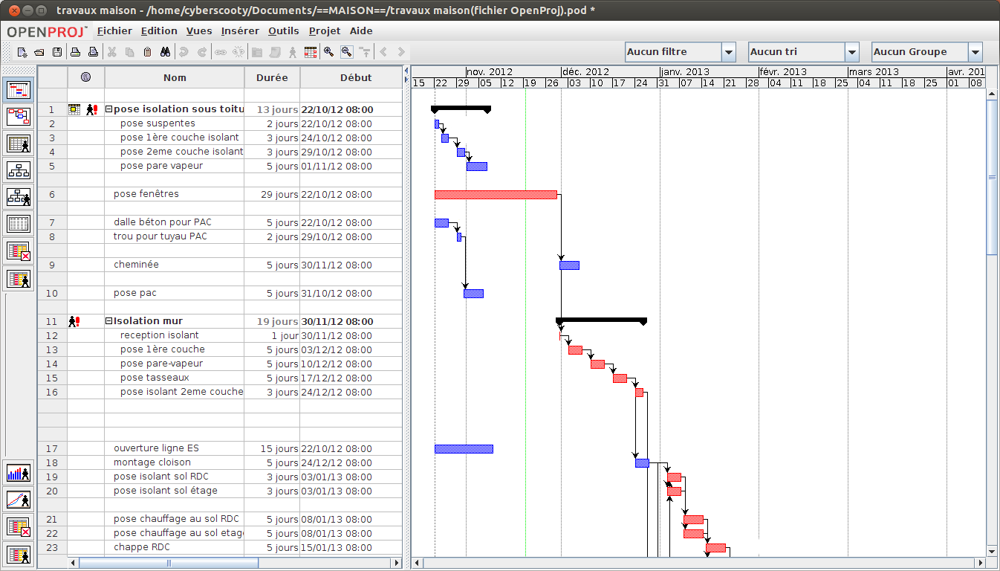
Task: Click the 'pose fenêtres' Gantt bar
Action: [x=496, y=195]
